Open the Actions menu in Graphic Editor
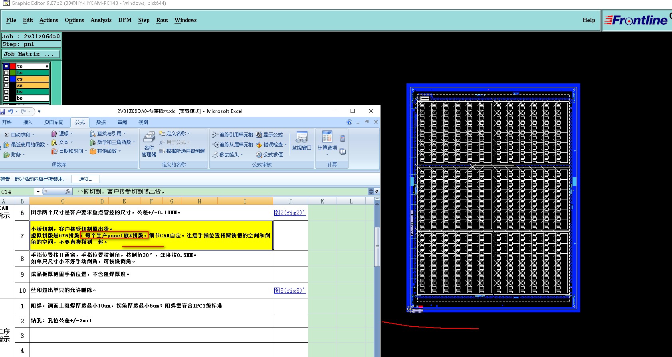This screenshot has width=672, height=357. [x=49, y=20]
